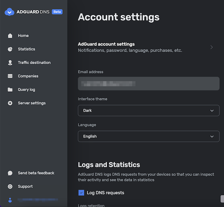Click the Companies stack icon

[x=10, y=76]
